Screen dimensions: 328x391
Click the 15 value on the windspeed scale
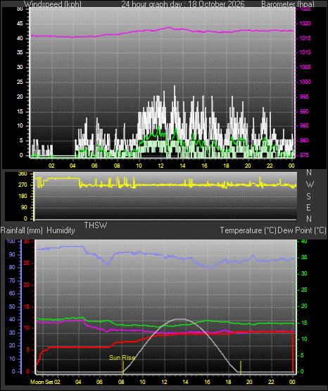pos(20,111)
